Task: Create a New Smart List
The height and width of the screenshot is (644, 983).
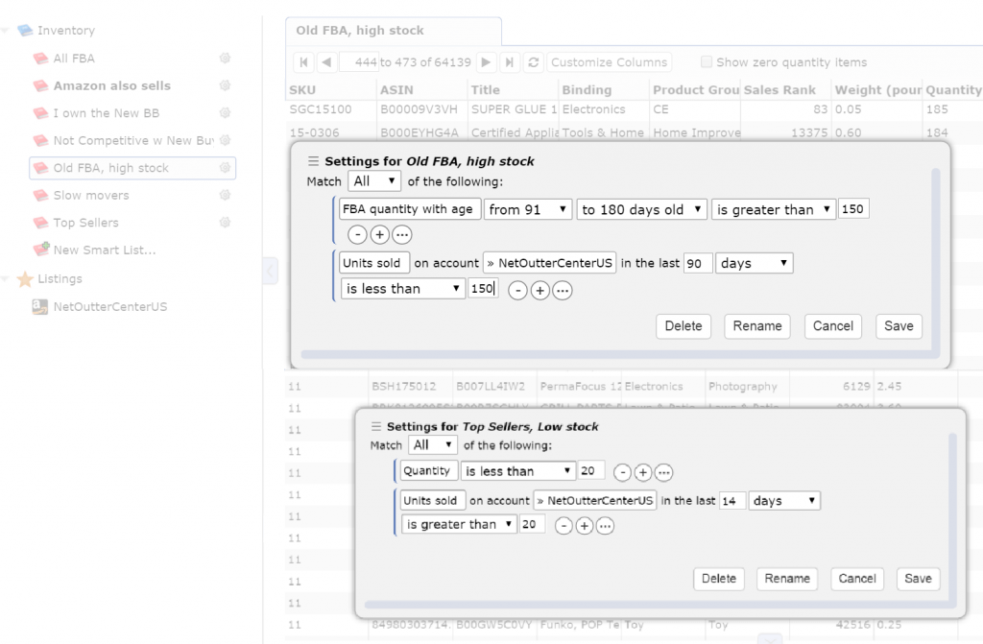Action: coord(104,250)
